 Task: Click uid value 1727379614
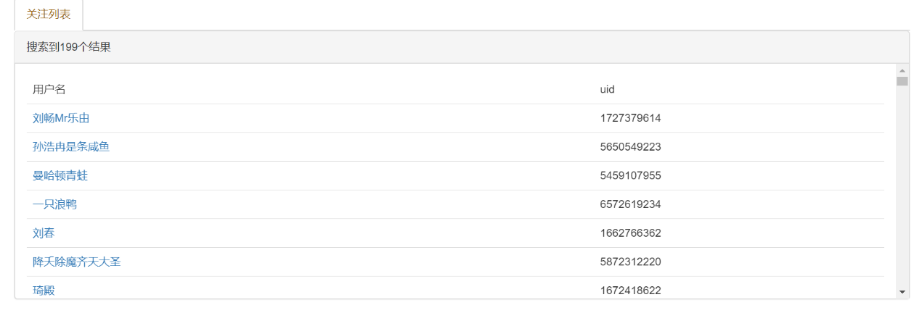630,118
